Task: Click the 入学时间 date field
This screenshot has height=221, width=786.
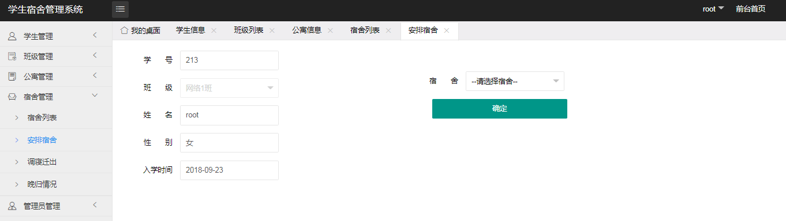Action: (229, 170)
